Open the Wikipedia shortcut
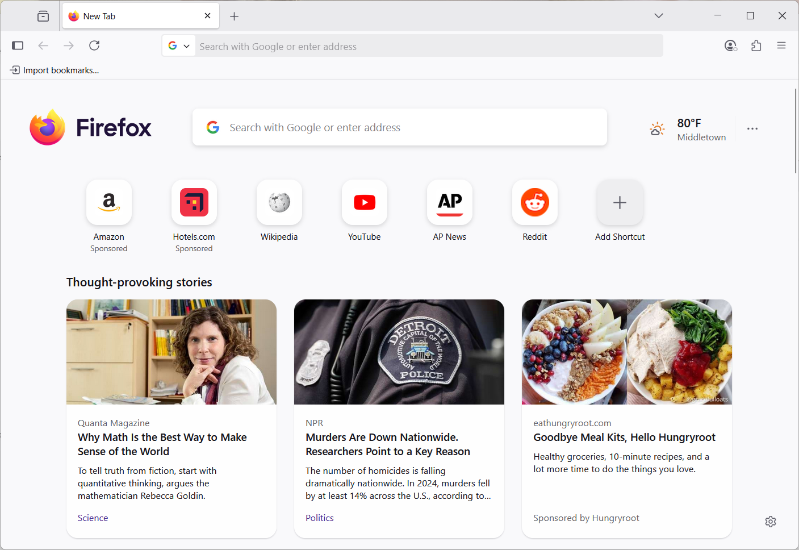This screenshot has height=550, width=799. coord(279,202)
